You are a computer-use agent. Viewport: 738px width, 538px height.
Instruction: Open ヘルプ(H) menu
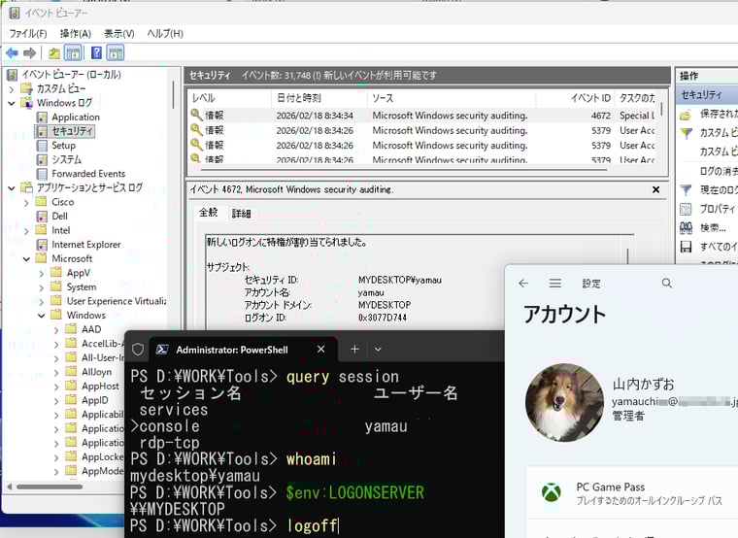(x=165, y=33)
